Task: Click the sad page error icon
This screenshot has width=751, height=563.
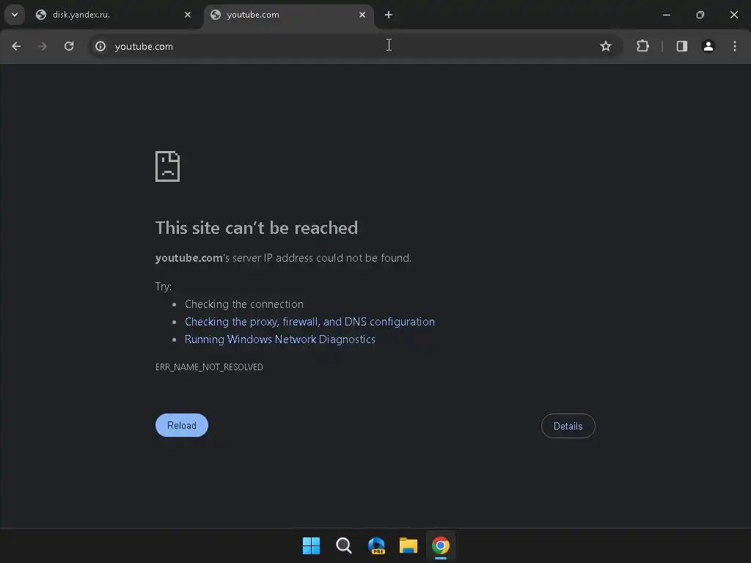Action: click(x=168, y=166)
